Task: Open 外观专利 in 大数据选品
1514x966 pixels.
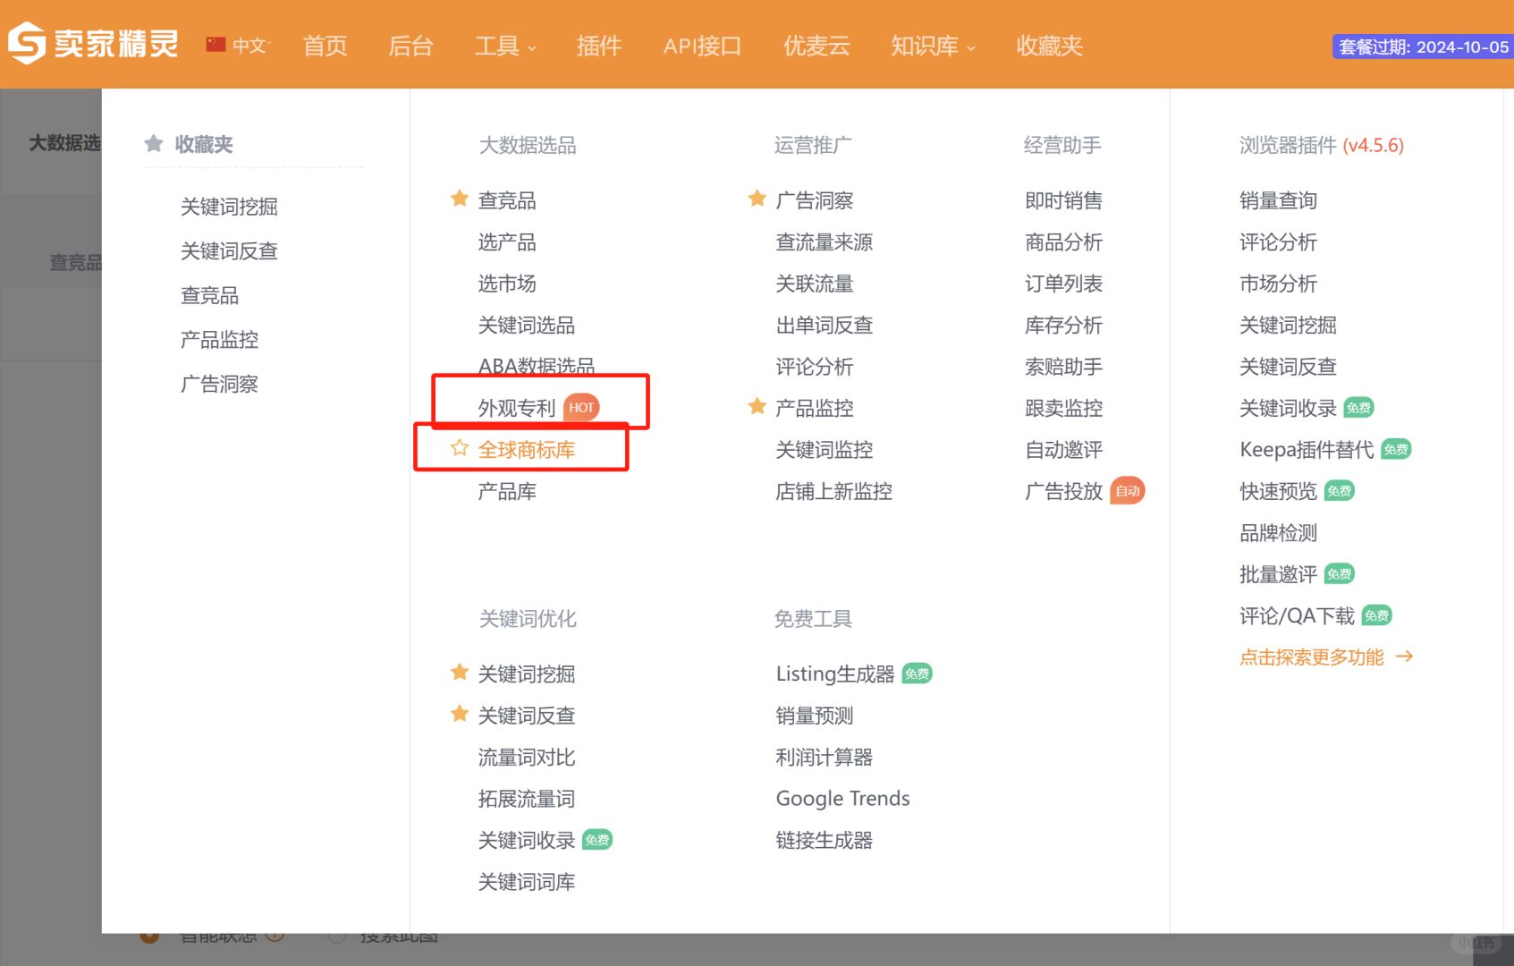Action: [517, 408]
